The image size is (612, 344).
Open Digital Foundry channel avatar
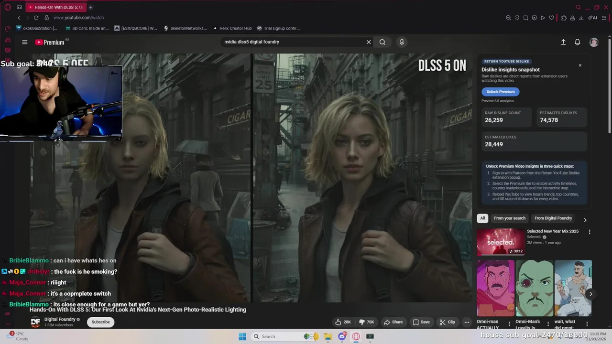[35, 322]
